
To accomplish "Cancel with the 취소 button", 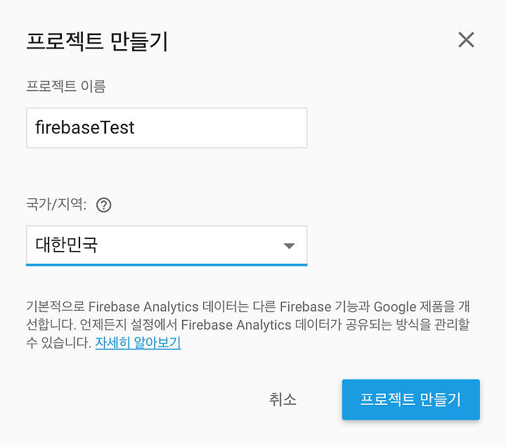I will (x=283, y=399).
